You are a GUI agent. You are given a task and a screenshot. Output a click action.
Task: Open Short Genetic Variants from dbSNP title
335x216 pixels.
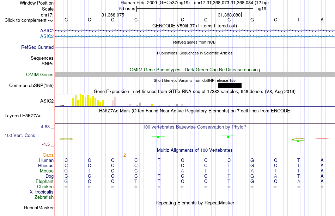[x=195, y=80]
